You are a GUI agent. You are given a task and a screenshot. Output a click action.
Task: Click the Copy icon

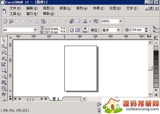tap(37, 21)
